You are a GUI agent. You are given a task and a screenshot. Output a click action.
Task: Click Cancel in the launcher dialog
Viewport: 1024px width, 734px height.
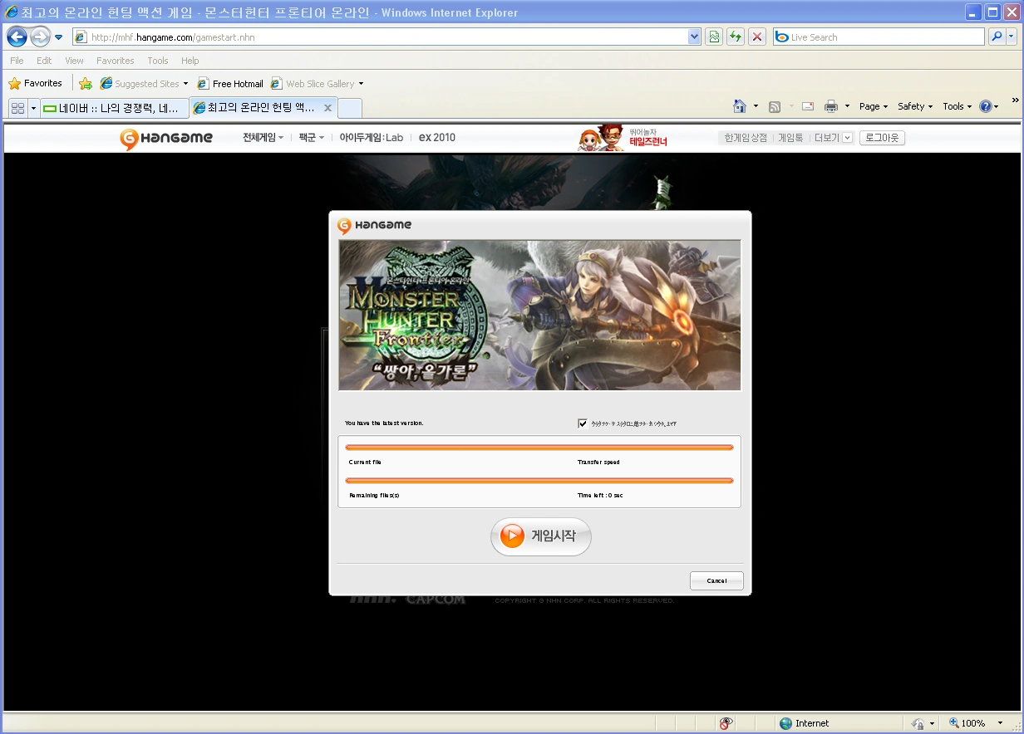[716, 580]
